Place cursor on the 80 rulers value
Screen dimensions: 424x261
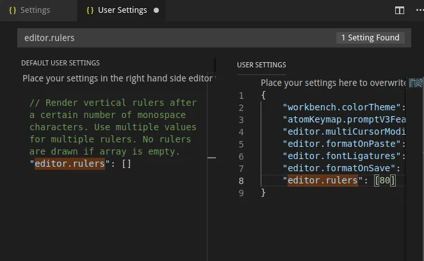click(x=385, y=181)
